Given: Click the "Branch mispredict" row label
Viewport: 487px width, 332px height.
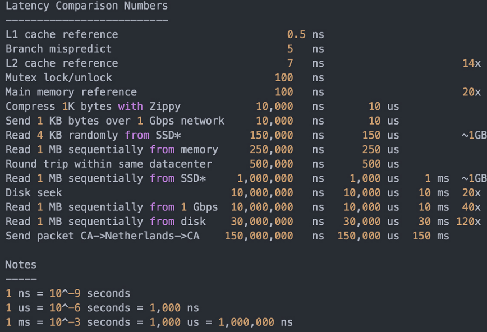Looking at the screenshot, I should click(x=58, y=49).
